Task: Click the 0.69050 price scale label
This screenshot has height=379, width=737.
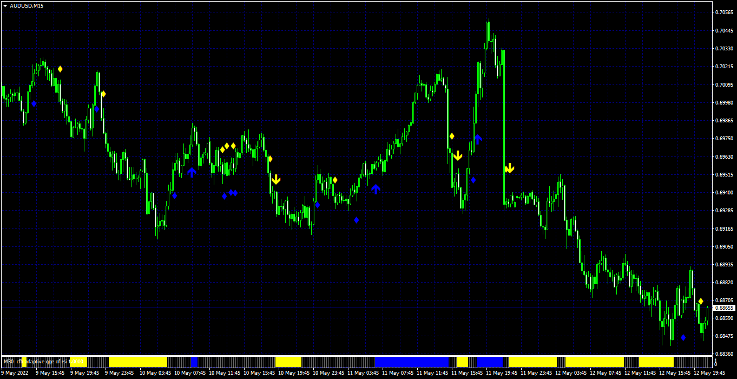Action: pyautogui.click(x=724, y=246)
